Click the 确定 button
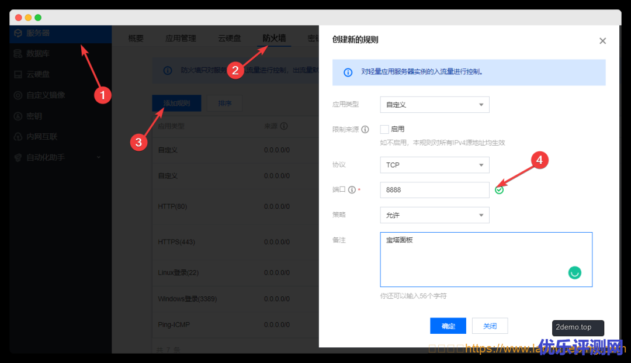Viewport: 631px width, 363px height. click(x=448, y=326)
